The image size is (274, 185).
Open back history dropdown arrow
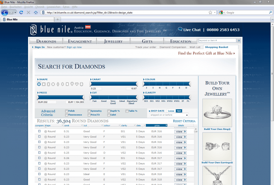click(15, 13)
